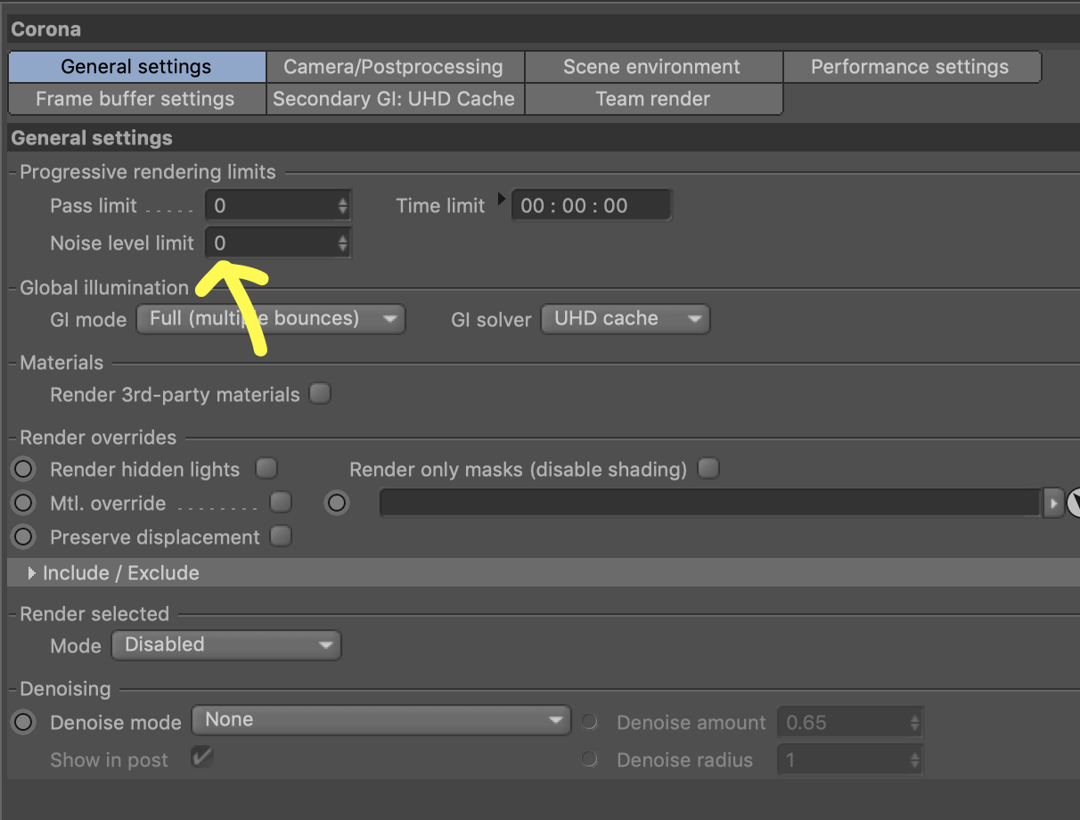
Task: Toggle the Show in post checkbox
Action: pyautogui.click(x=203, y=758)
